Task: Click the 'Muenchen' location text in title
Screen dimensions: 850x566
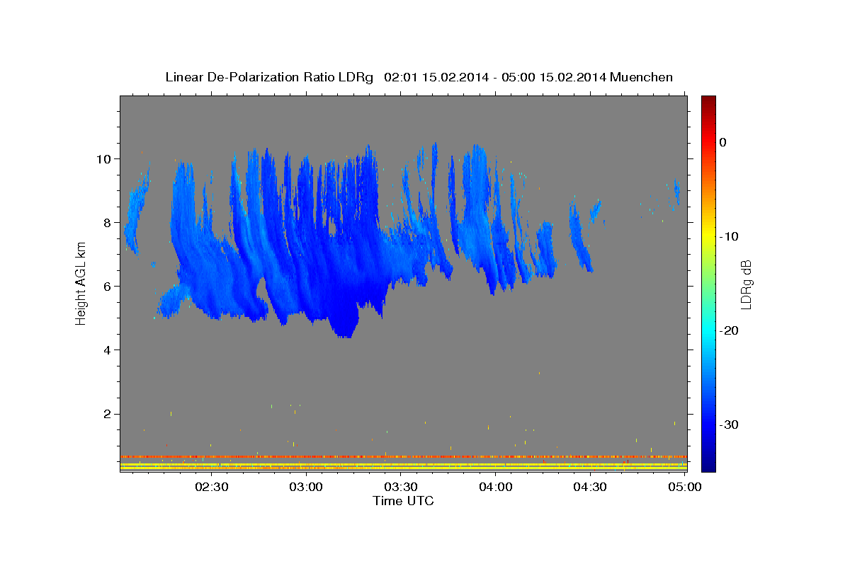Action: (x=641, y=77)
